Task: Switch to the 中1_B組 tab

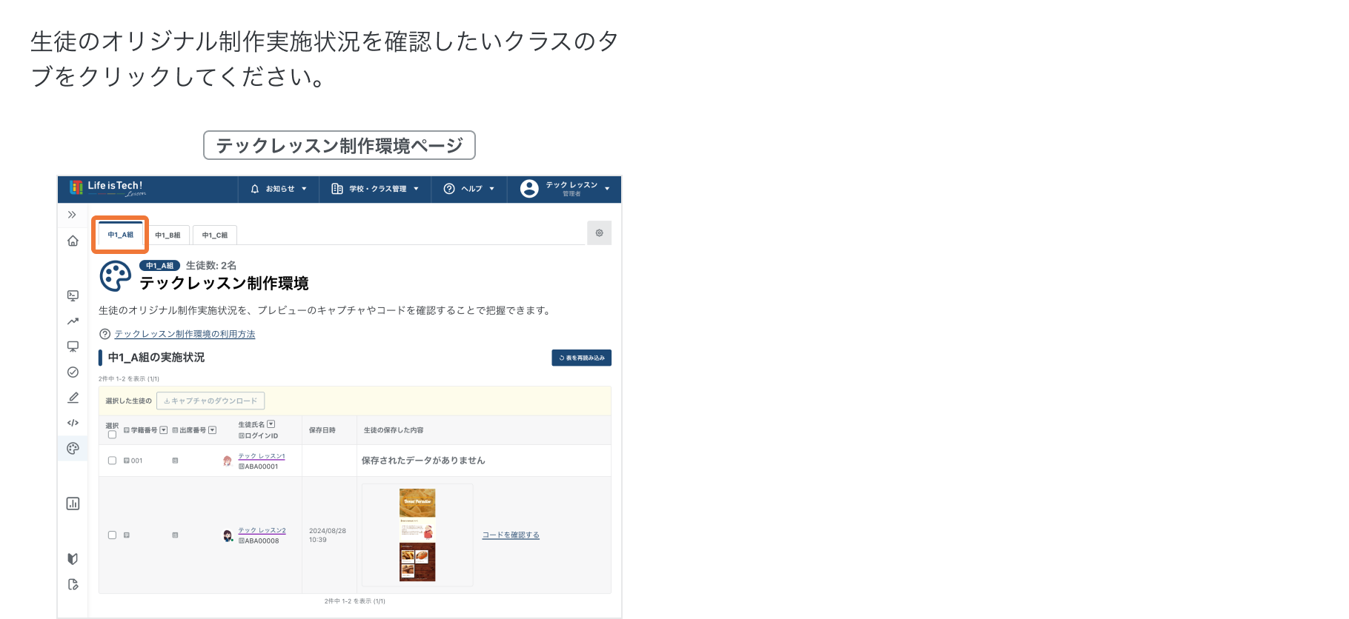Action: coord(168,235)
